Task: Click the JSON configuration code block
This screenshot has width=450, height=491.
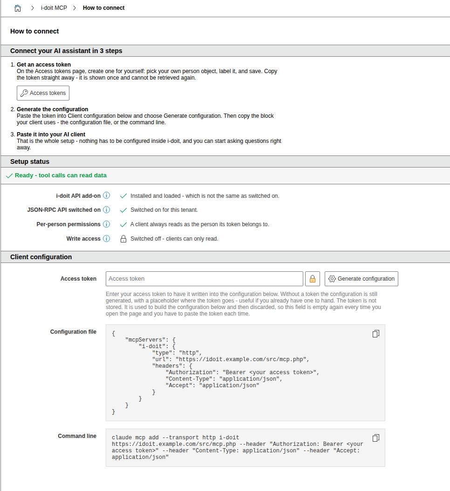Action: tap(245, 373)
